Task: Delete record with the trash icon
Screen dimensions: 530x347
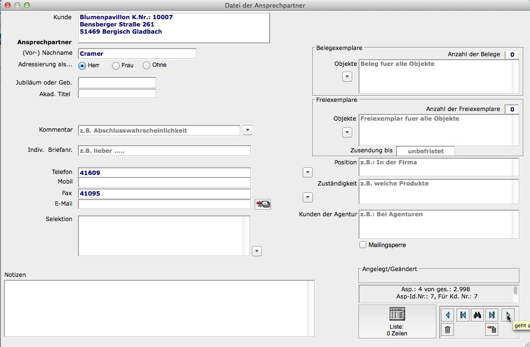Action: [x=448, y=329]
